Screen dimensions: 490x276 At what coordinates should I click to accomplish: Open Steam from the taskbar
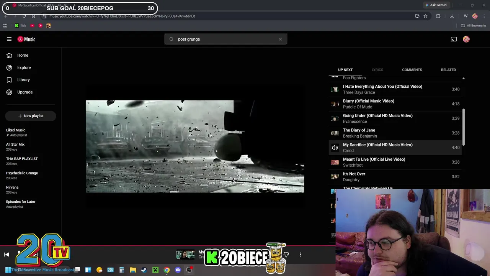(144, 270)
